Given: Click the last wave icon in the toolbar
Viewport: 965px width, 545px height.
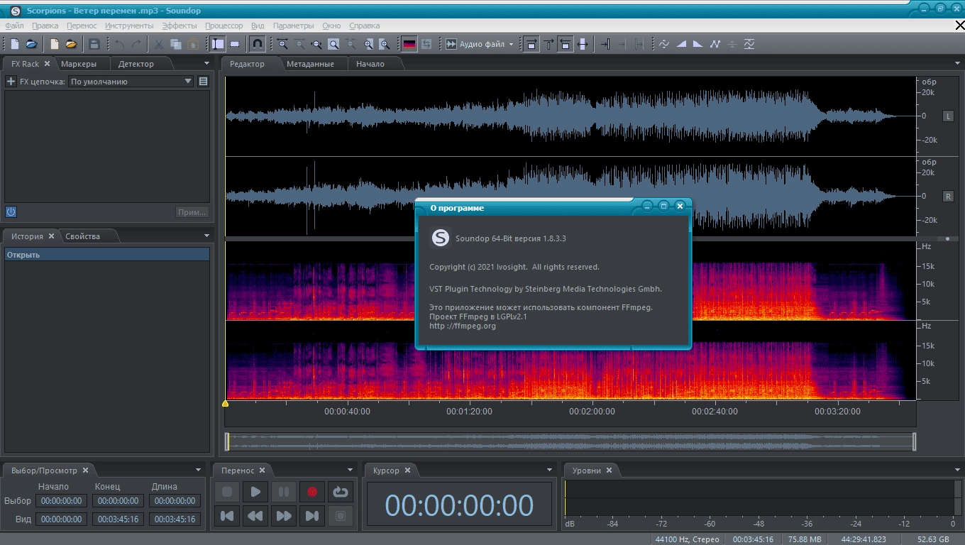Looking at the screenshot, I should click(749, 44).
